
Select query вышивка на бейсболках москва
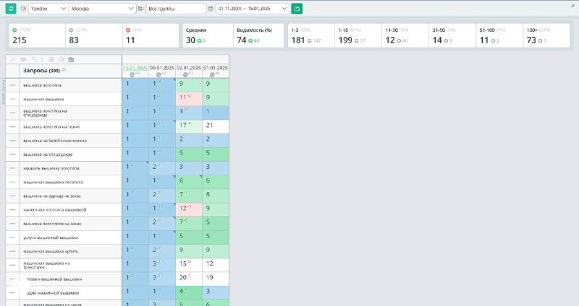tap(55, 141)
